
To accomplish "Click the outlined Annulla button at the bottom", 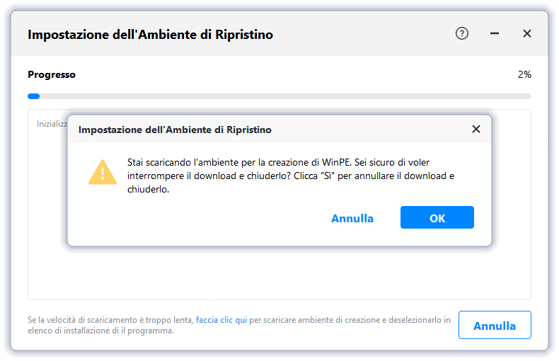I will point(494,326).
